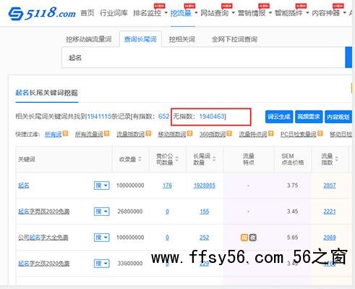
Task: Expand 网站查询 navigation dropdown
Action: coord(233,13)
